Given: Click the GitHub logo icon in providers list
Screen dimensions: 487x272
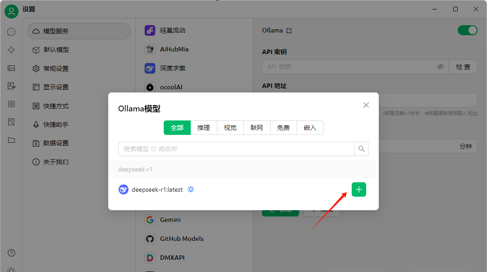Looking at the screenshot, I should pos(150,239).
